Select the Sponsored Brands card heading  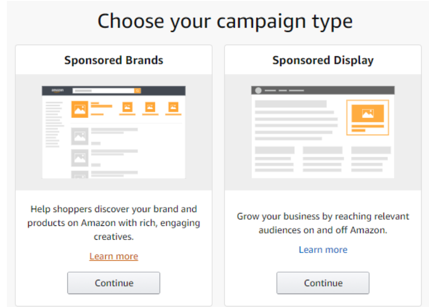[114, 60]
